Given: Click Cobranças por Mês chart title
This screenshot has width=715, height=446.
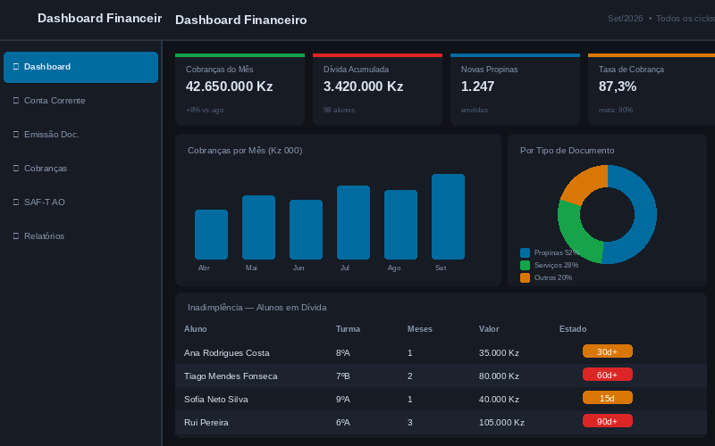Looking at the screenshot, I should tap(245, 151).
